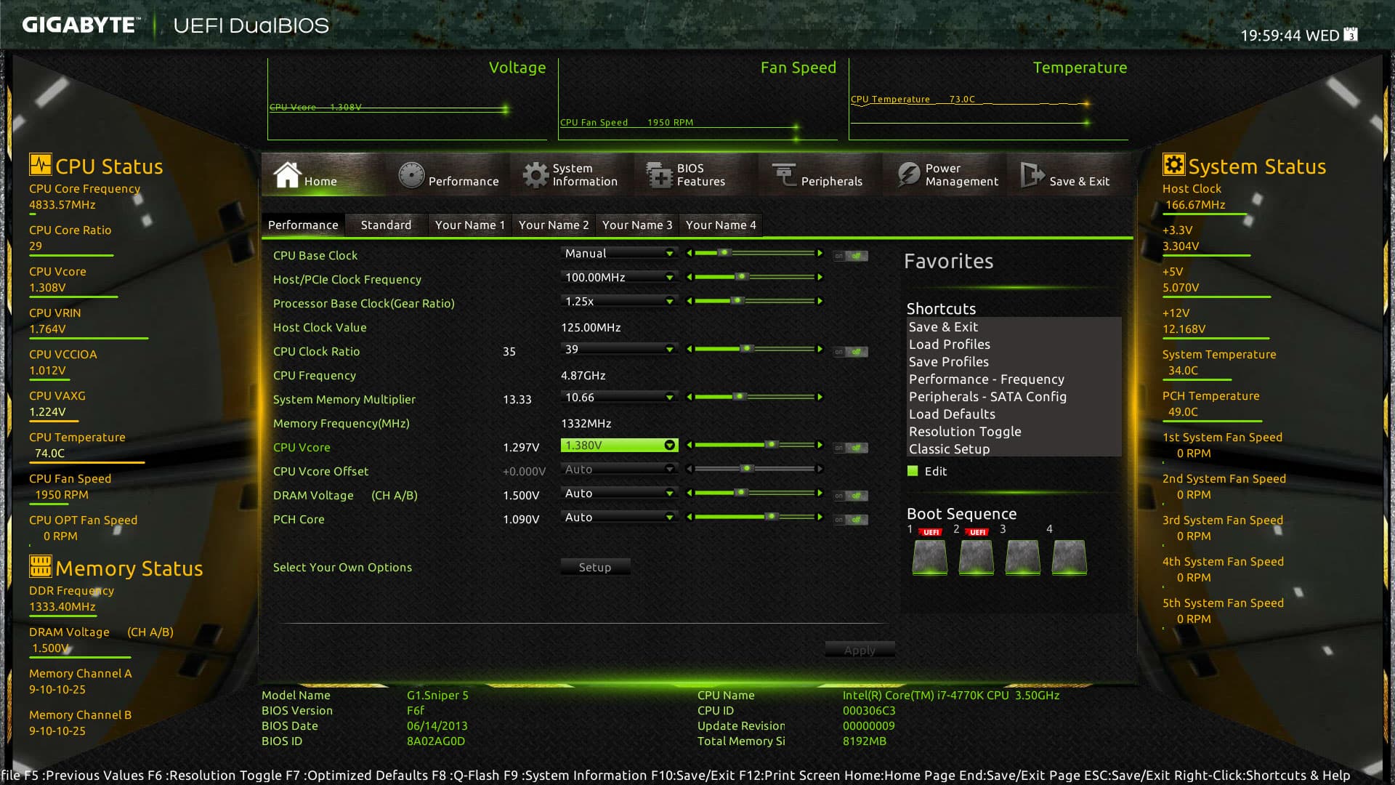The height and width of the screenshot is (785, 1395).
Task: Click the Home house icon
Action: pyautogui.click(x=287, y=174)
